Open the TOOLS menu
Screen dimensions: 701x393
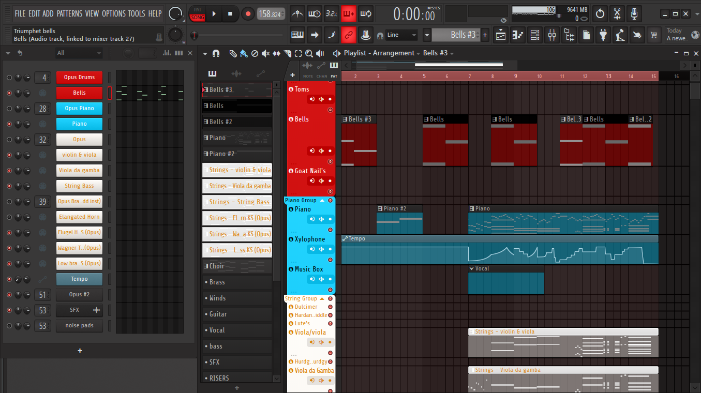(137, 13)
